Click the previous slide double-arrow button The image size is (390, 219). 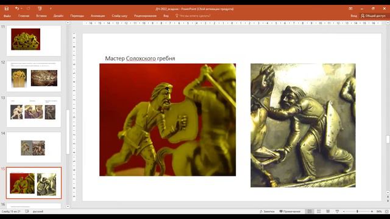coord(388,196)
